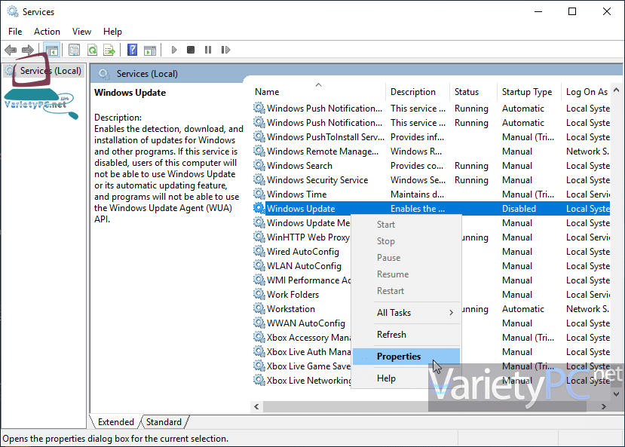Open the blue Help toolbar icon
The image size is (625, 447).
coord(132,50)
